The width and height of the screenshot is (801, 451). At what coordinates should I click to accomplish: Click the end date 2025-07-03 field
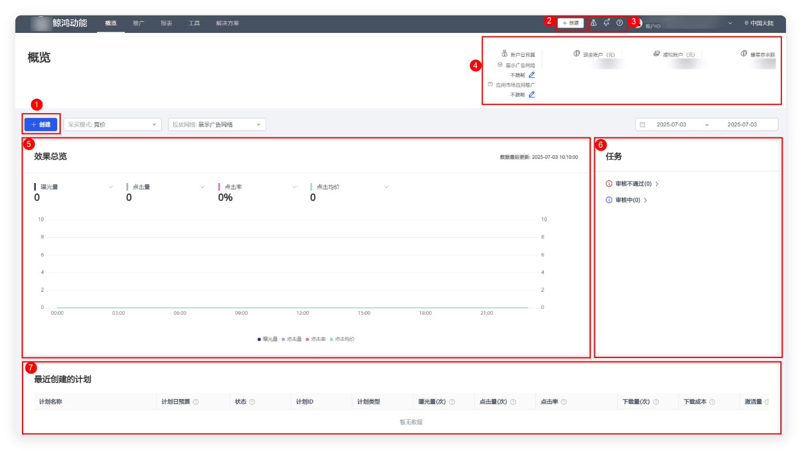[x=742, y=125]
